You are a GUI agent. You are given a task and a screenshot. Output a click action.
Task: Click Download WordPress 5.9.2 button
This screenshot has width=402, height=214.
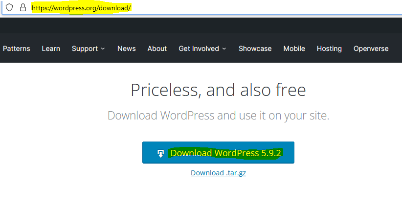pos(218,152)
